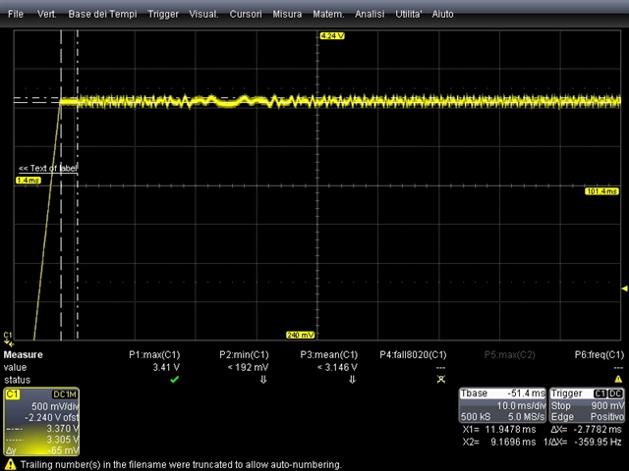Click the 3.305 V cursor value in C1 box
629x471 pixels.
63,440
